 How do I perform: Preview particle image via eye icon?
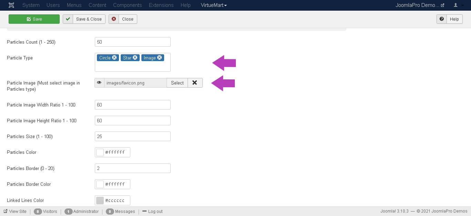pos(99,83)
